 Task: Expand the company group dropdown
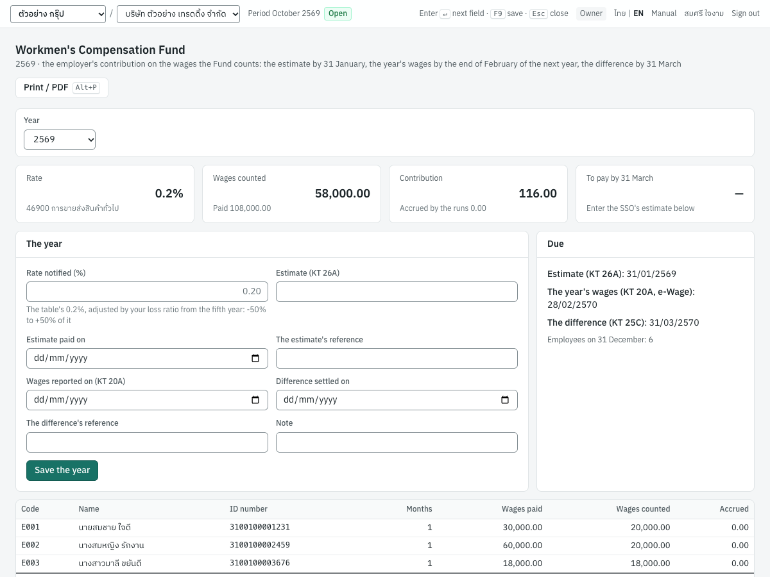point(58,14)
